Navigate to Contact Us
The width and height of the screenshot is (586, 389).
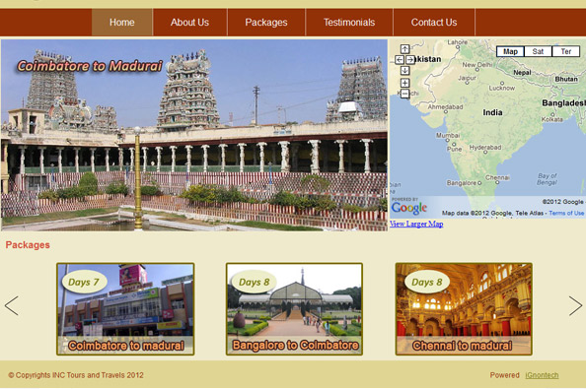click(434, 23)
